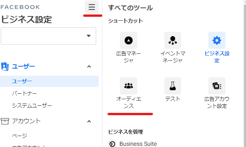Collapse the ユーザー section chevron

click(x=89, y=67)
